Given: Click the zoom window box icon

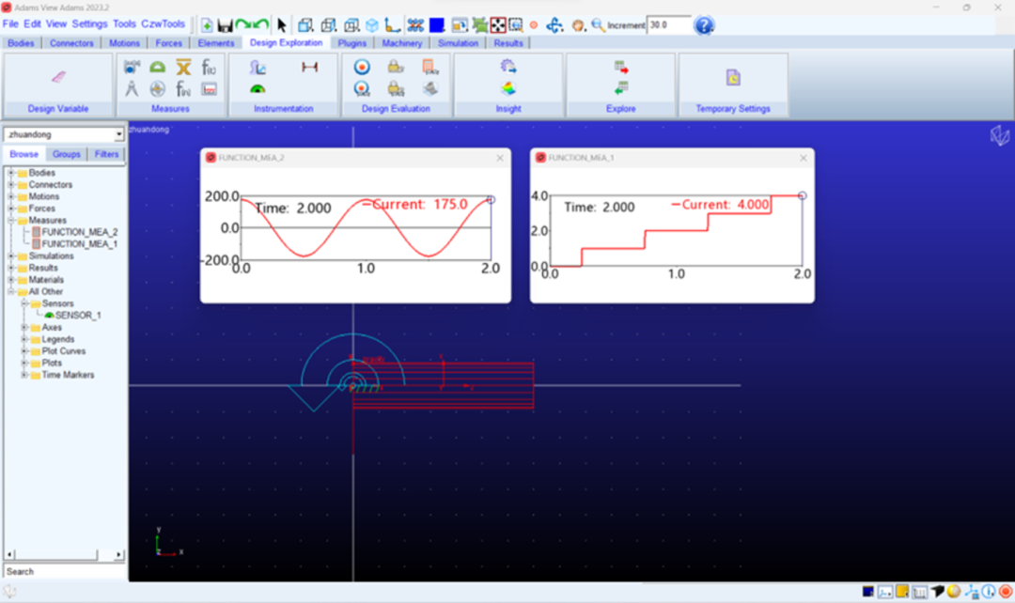Looking at the screenshot, I should tap(516, 25).
